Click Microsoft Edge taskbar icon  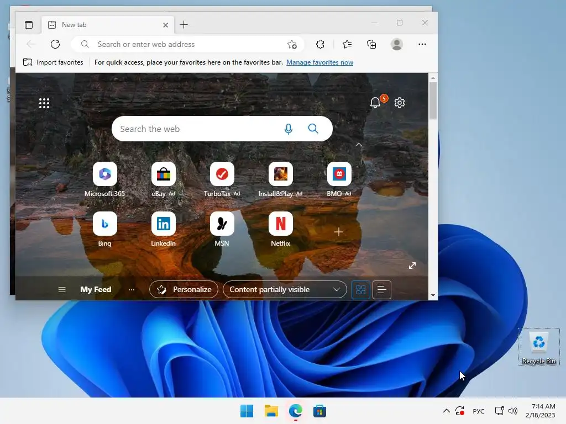[296, 411]
